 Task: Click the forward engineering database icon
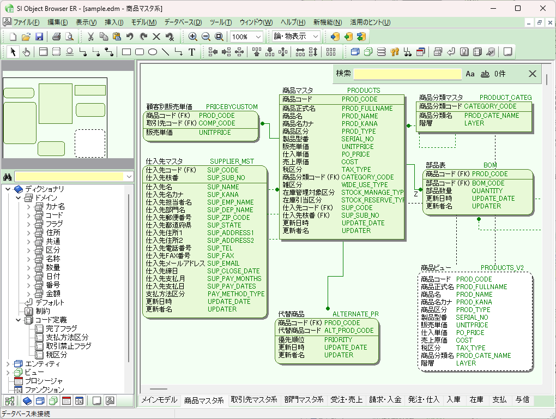(335, 37)
